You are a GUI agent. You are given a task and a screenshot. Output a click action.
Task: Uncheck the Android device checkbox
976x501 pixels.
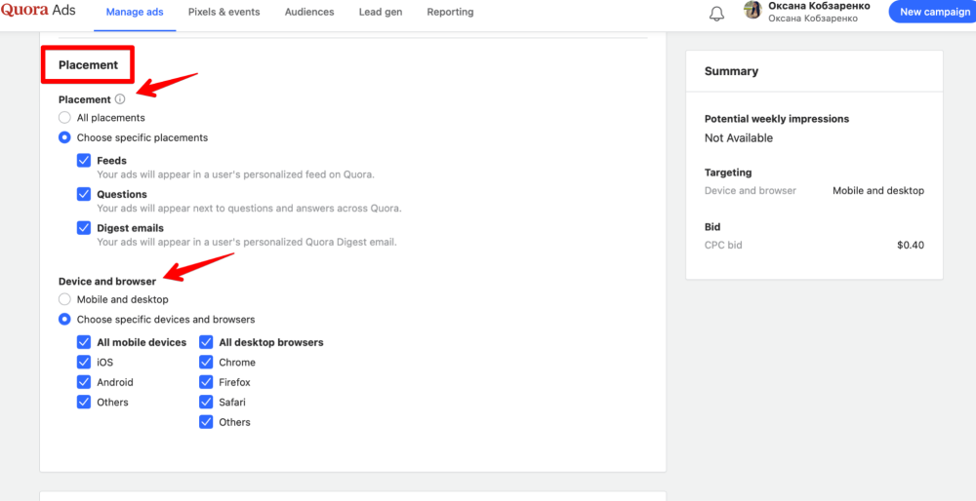pyautogui.click(x=84, y=382)
